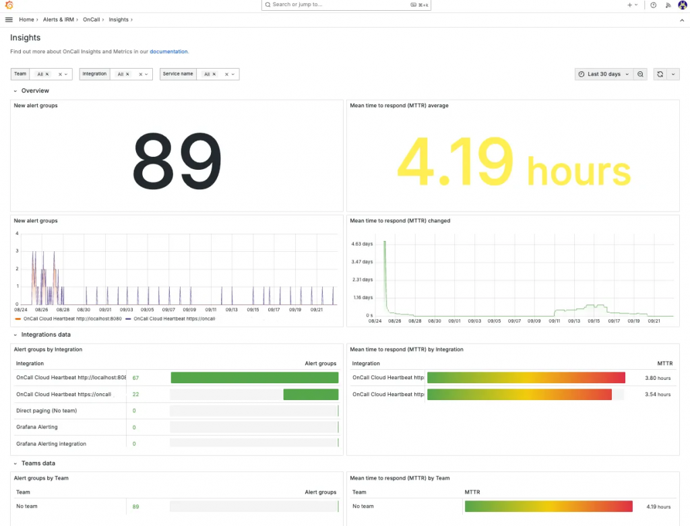Go to OnCall breadcrumb
The width and height of the screenshot is (690, 526).
pos(92,20)
